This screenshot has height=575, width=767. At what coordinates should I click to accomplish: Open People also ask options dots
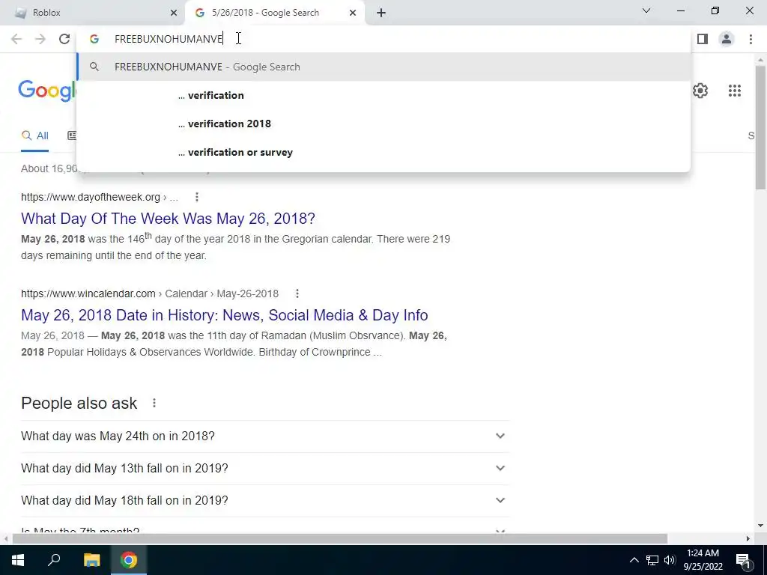[154, 403]
